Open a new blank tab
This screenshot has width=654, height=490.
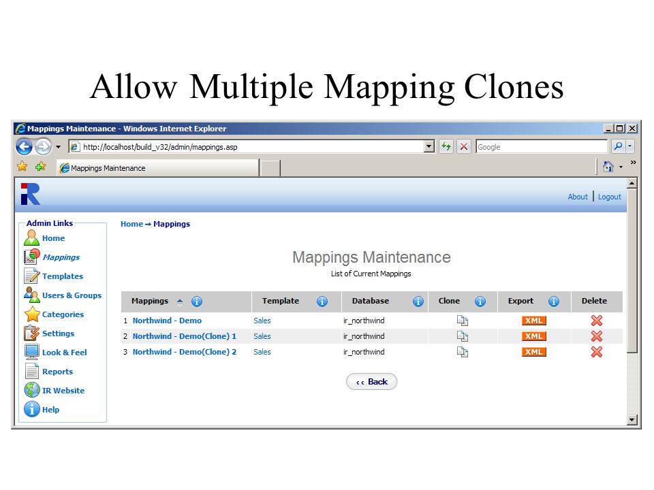270,168
